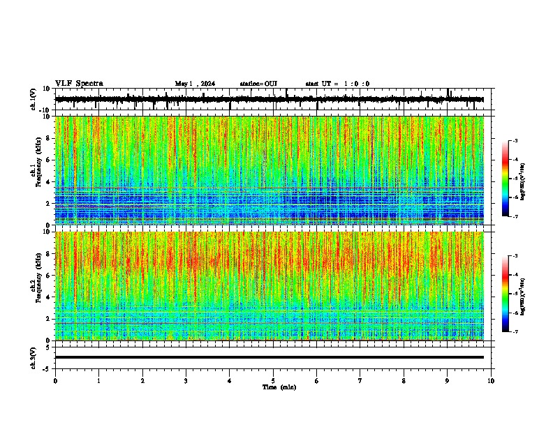Click the thick ch.3 flat trace line
This screenshot has height=427, width=553.
click(x=269, y=357)
